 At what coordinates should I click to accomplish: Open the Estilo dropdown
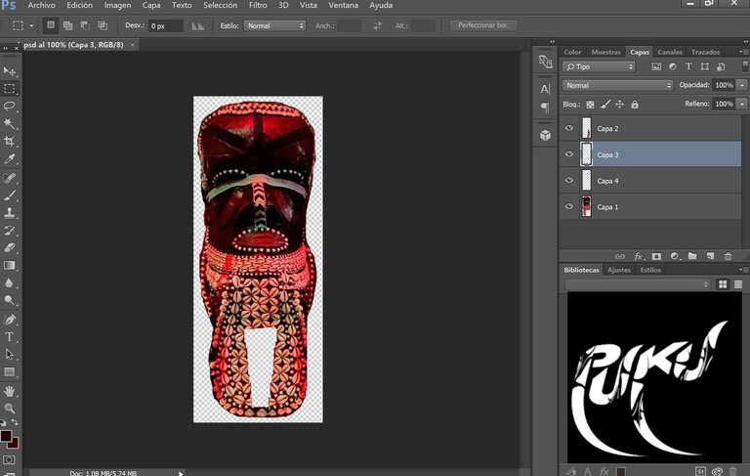pyautogui.click(x=274, y=25)
